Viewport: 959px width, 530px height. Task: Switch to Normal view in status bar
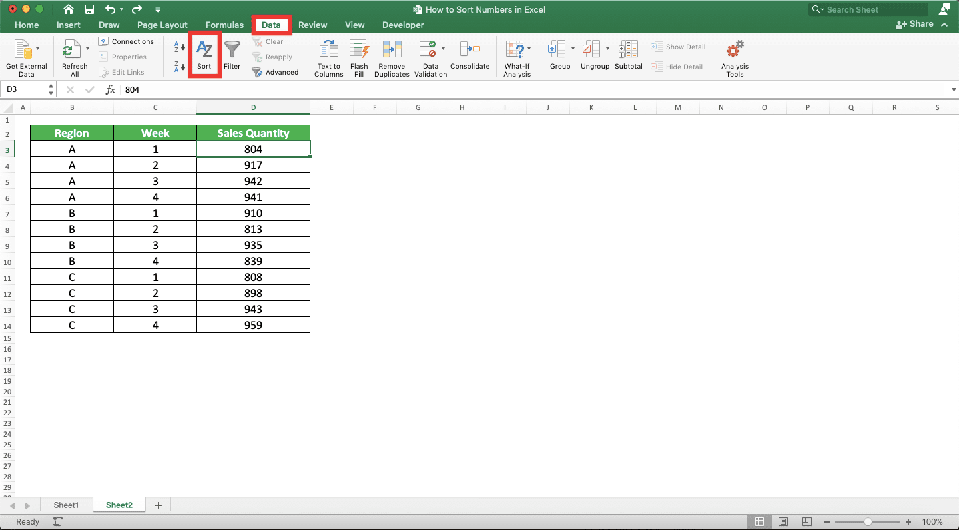760,522
